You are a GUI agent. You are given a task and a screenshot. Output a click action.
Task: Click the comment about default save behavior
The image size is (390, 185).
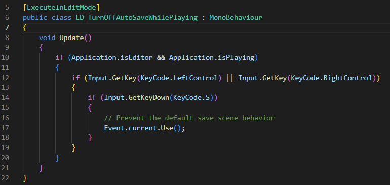tap(189, 118)
